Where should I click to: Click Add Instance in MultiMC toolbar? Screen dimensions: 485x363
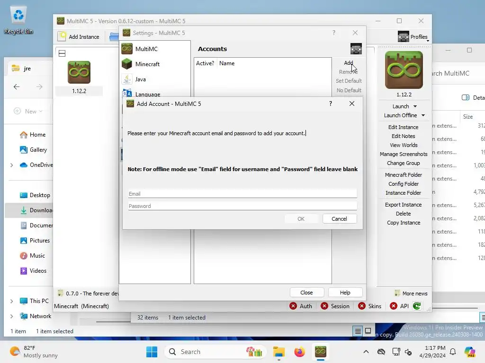[x=79, y=37]
